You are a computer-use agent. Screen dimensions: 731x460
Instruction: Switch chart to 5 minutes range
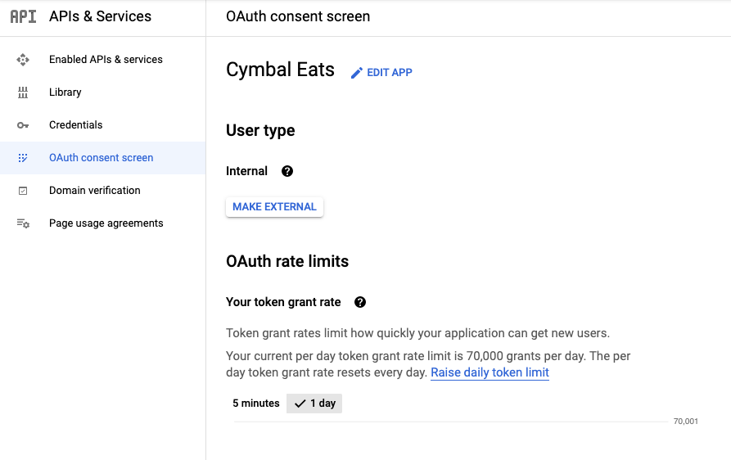click(256, 404)
